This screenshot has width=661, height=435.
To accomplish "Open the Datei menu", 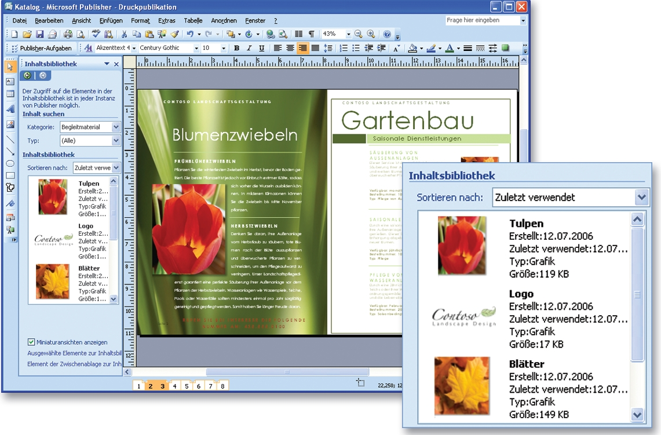I will coord(19,21).
